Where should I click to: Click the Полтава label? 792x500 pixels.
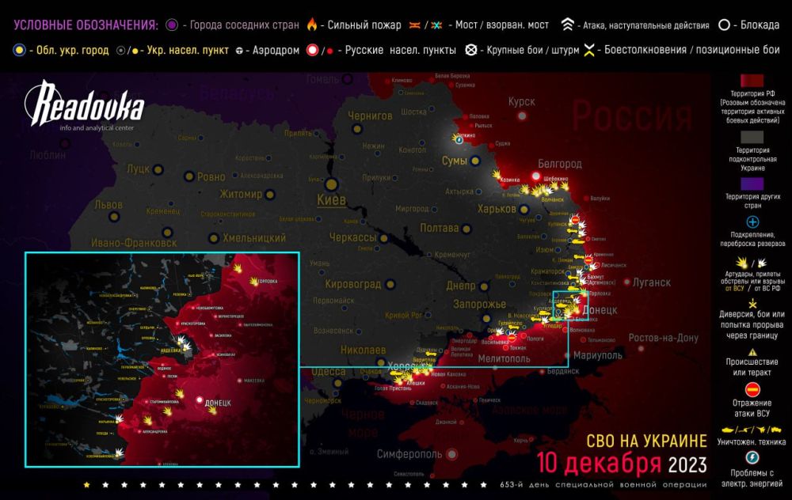(440, 228)
